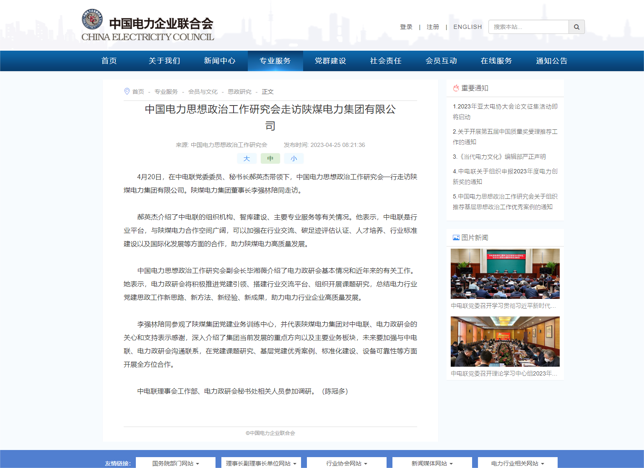Click the 重要通知 section heading
The height and width of the screenshot is (468, 644).
[x=475, y=88]
